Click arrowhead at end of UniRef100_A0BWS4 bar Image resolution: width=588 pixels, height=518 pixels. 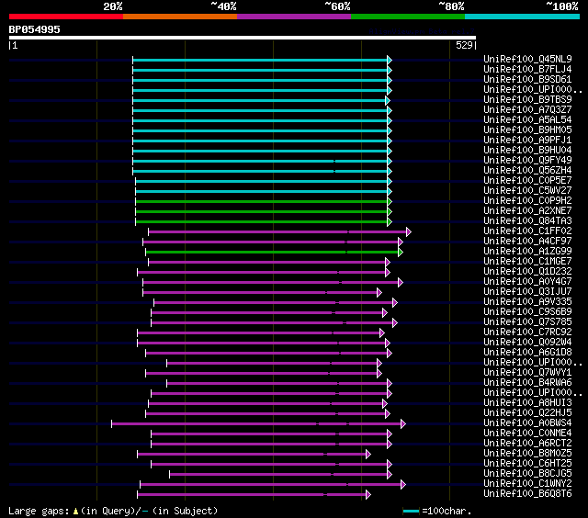[x=402, y=423]
